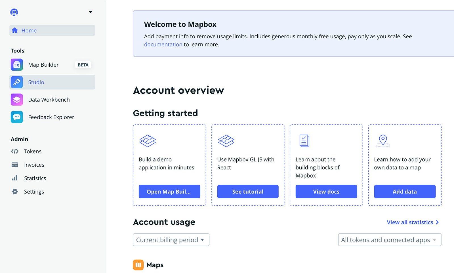Click the demo application map icon

148,141
